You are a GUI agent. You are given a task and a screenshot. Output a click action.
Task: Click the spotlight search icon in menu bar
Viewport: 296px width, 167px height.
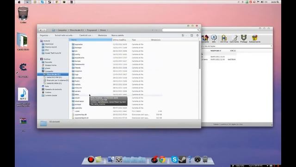pos(277,2)
